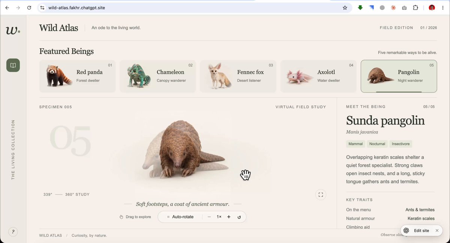450x243 pixels.
Task: Click the 'KEY TRAITS' heading
Action: (x=359, y=200)
